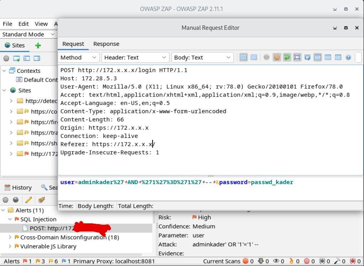Expand the https://co site node
Viewport: 364px width, 266px height.
[11, 112]
